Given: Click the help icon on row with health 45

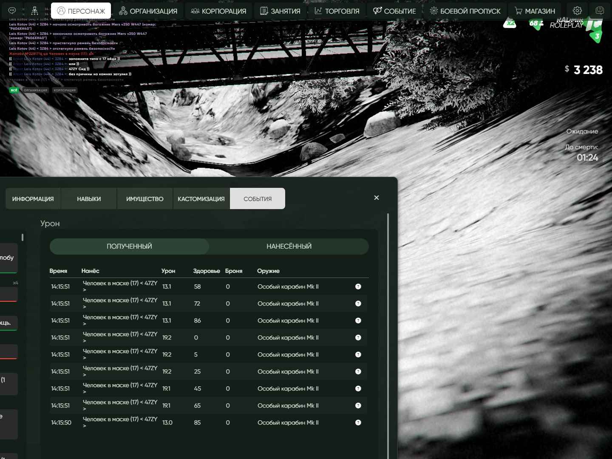Looking at the screenshot, I should tap(358, 388).
